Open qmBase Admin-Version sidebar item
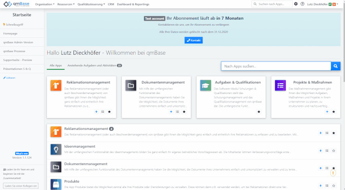 coord(18,42)
